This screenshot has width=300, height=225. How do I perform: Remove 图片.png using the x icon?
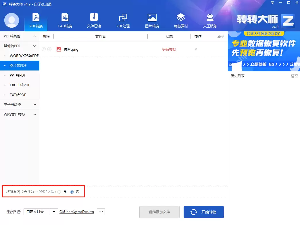click(x=195, y=49)
